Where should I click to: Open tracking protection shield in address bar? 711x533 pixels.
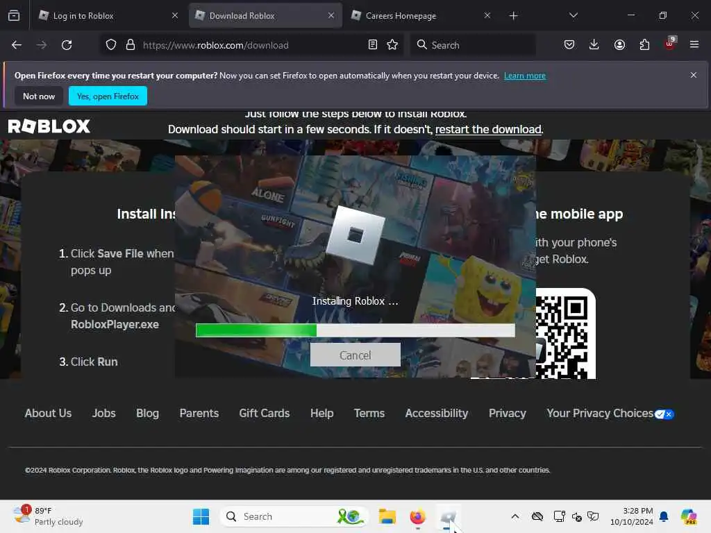click(111, 45)
